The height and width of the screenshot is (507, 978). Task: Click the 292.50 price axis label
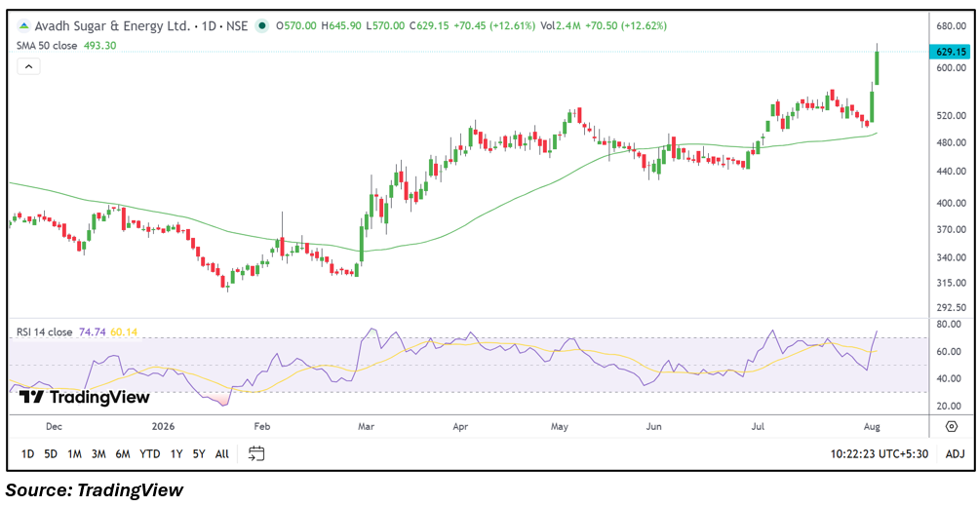[951, 307]
